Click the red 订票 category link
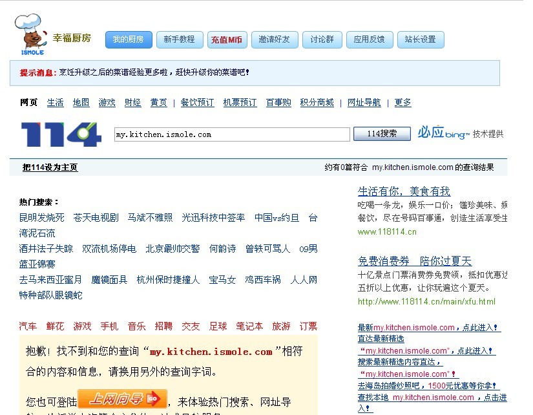 point(308,326)
